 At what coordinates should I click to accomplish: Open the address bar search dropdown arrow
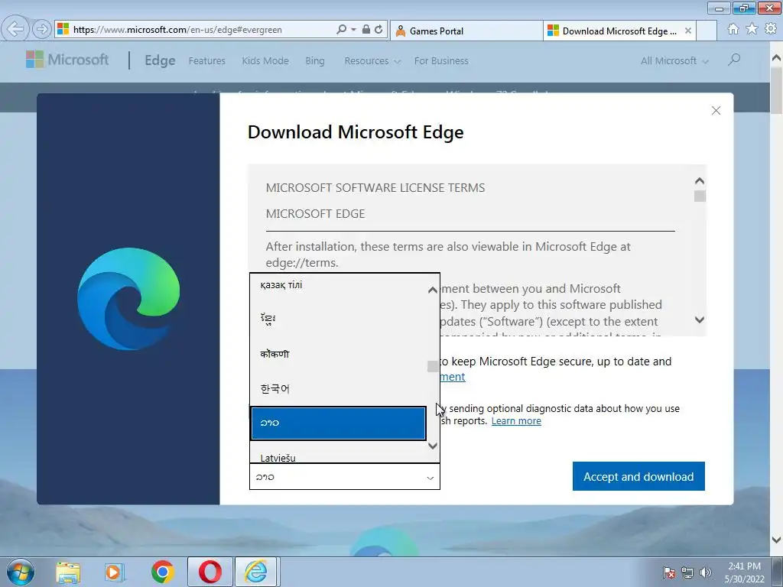(x=353, y=30)
